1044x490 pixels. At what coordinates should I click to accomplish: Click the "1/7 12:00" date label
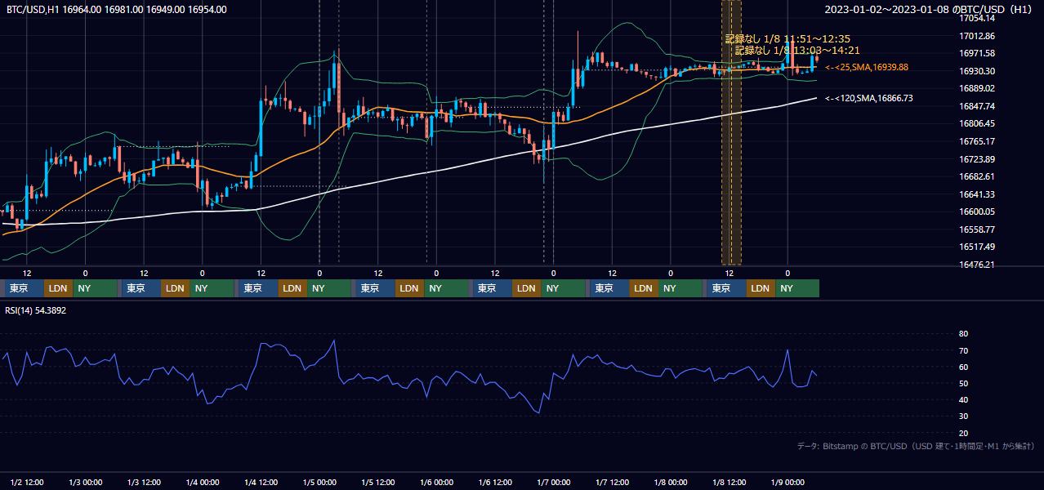pyautogui.click(x=612, y=482)
